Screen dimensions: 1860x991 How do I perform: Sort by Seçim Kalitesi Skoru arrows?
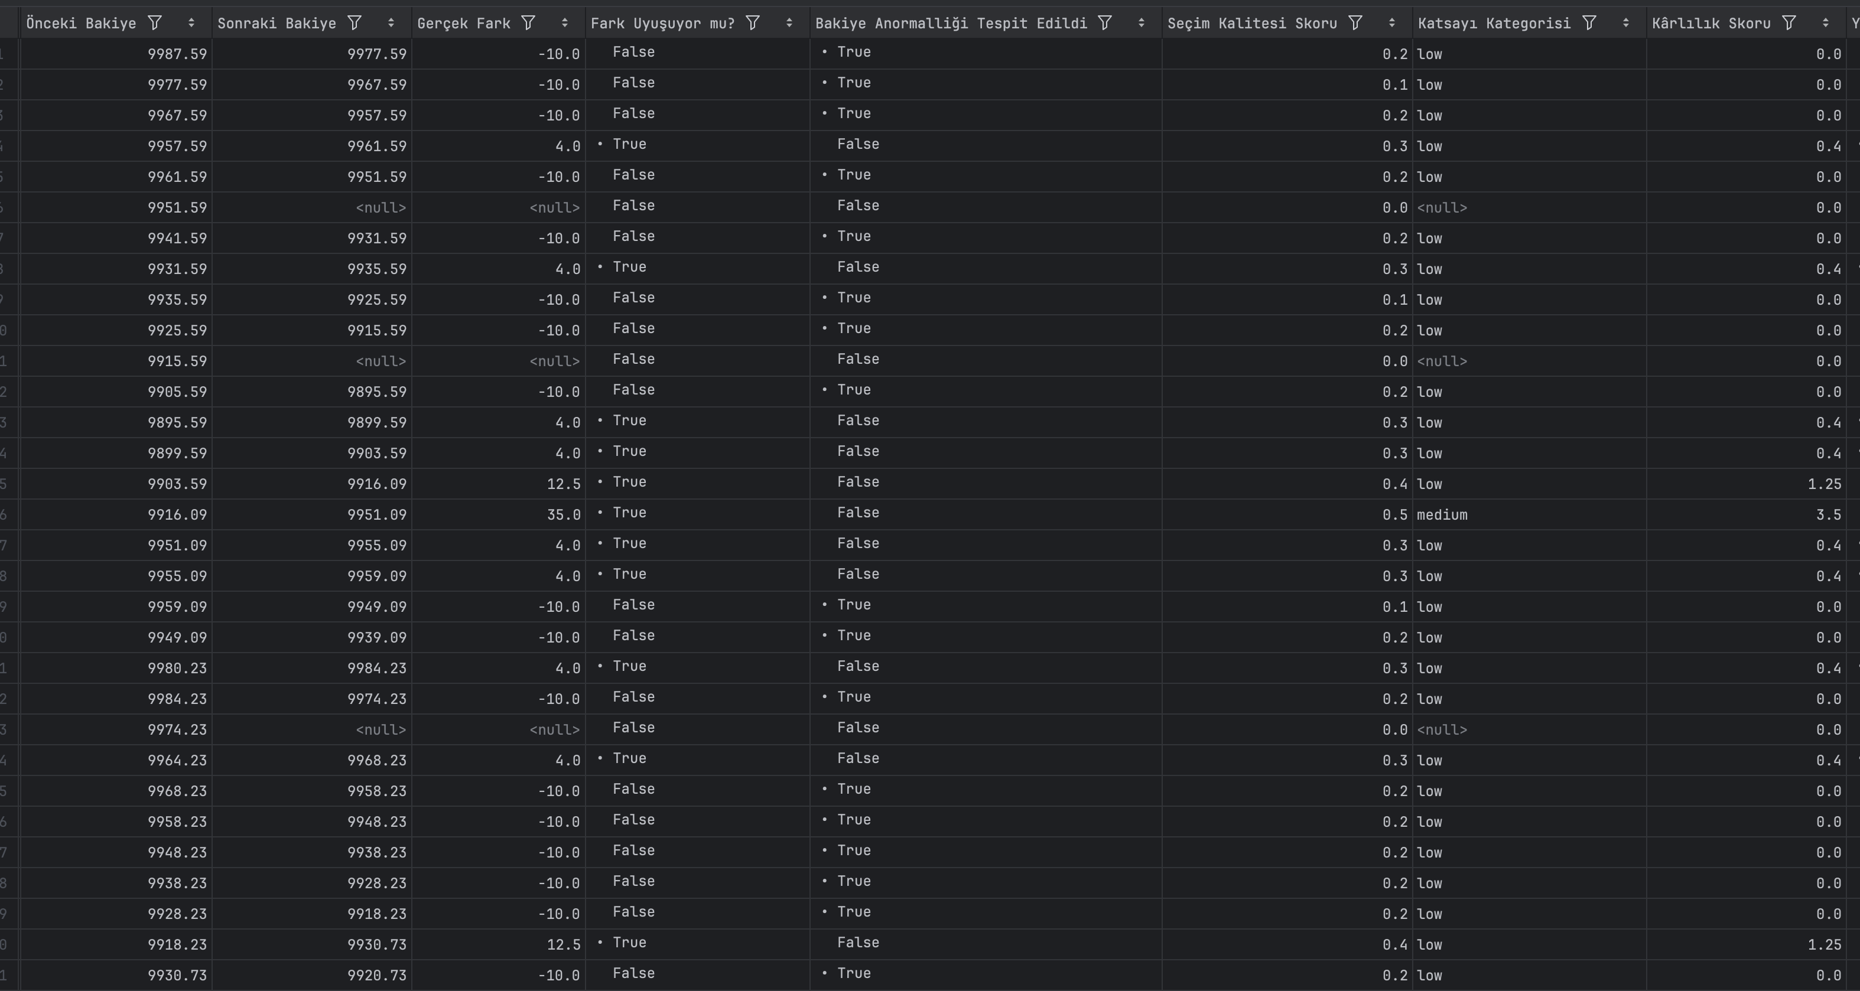(x=1391, y=23)
